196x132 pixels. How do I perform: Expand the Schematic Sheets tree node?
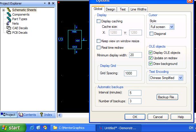click(3, 10)
